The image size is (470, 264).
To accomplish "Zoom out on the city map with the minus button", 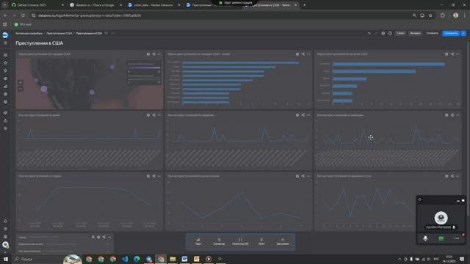I will coord(21,89).
